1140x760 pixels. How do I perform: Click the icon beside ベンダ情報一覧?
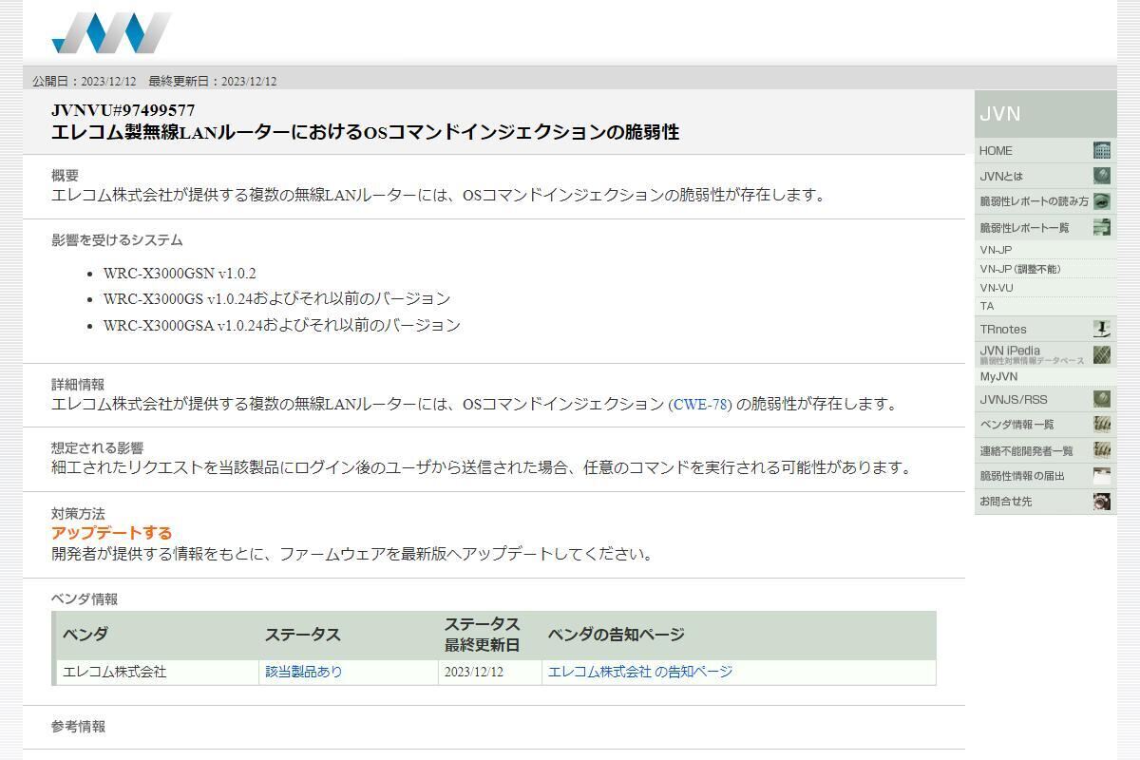pyautogui.click(x=1102, y=425)
